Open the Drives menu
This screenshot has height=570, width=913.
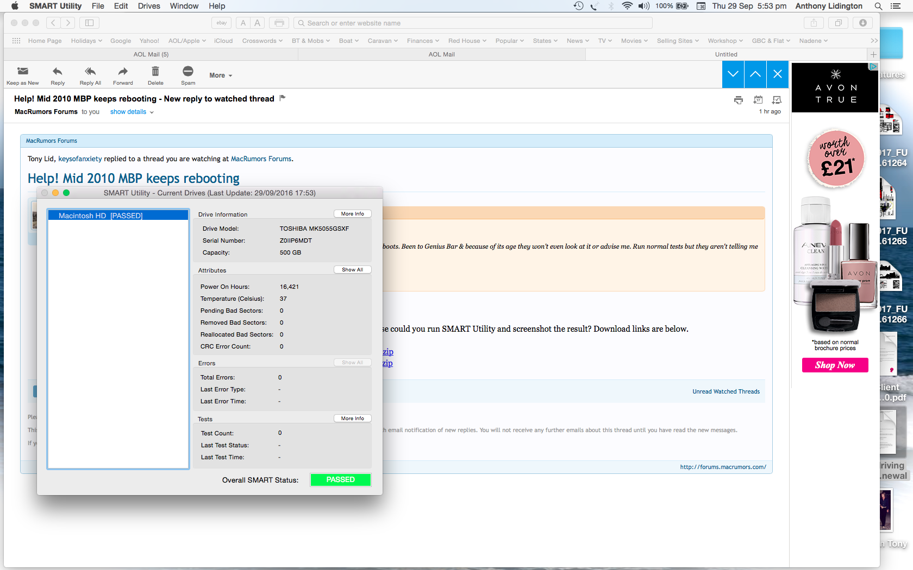point(149,6)
